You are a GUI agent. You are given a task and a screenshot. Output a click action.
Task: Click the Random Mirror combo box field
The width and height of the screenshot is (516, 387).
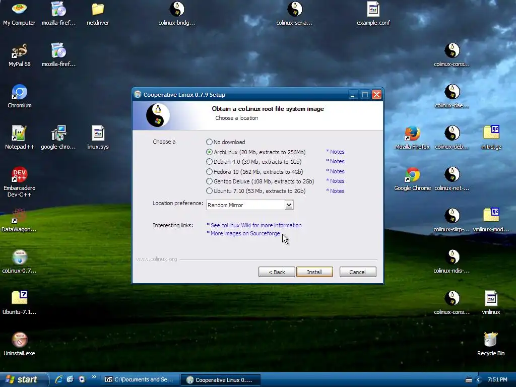pos(249,205)
